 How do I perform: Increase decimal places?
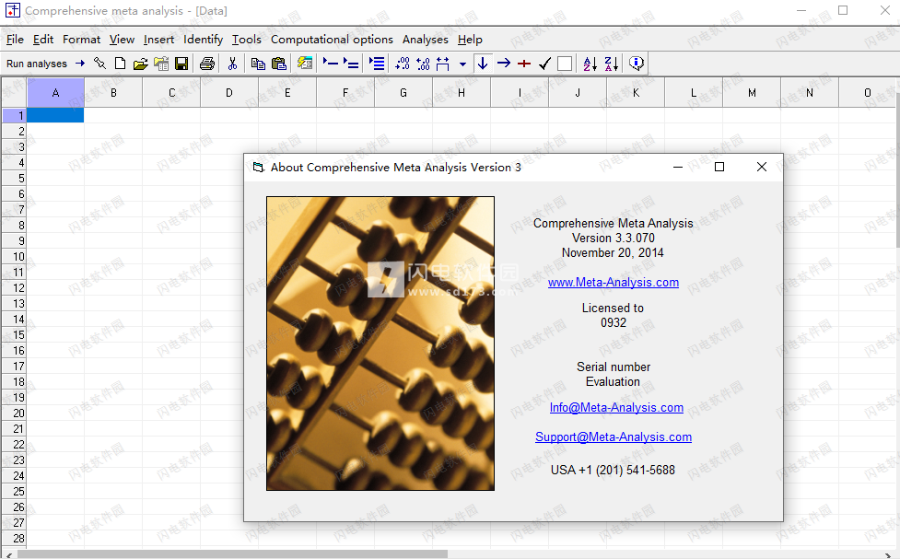[403, 64]
